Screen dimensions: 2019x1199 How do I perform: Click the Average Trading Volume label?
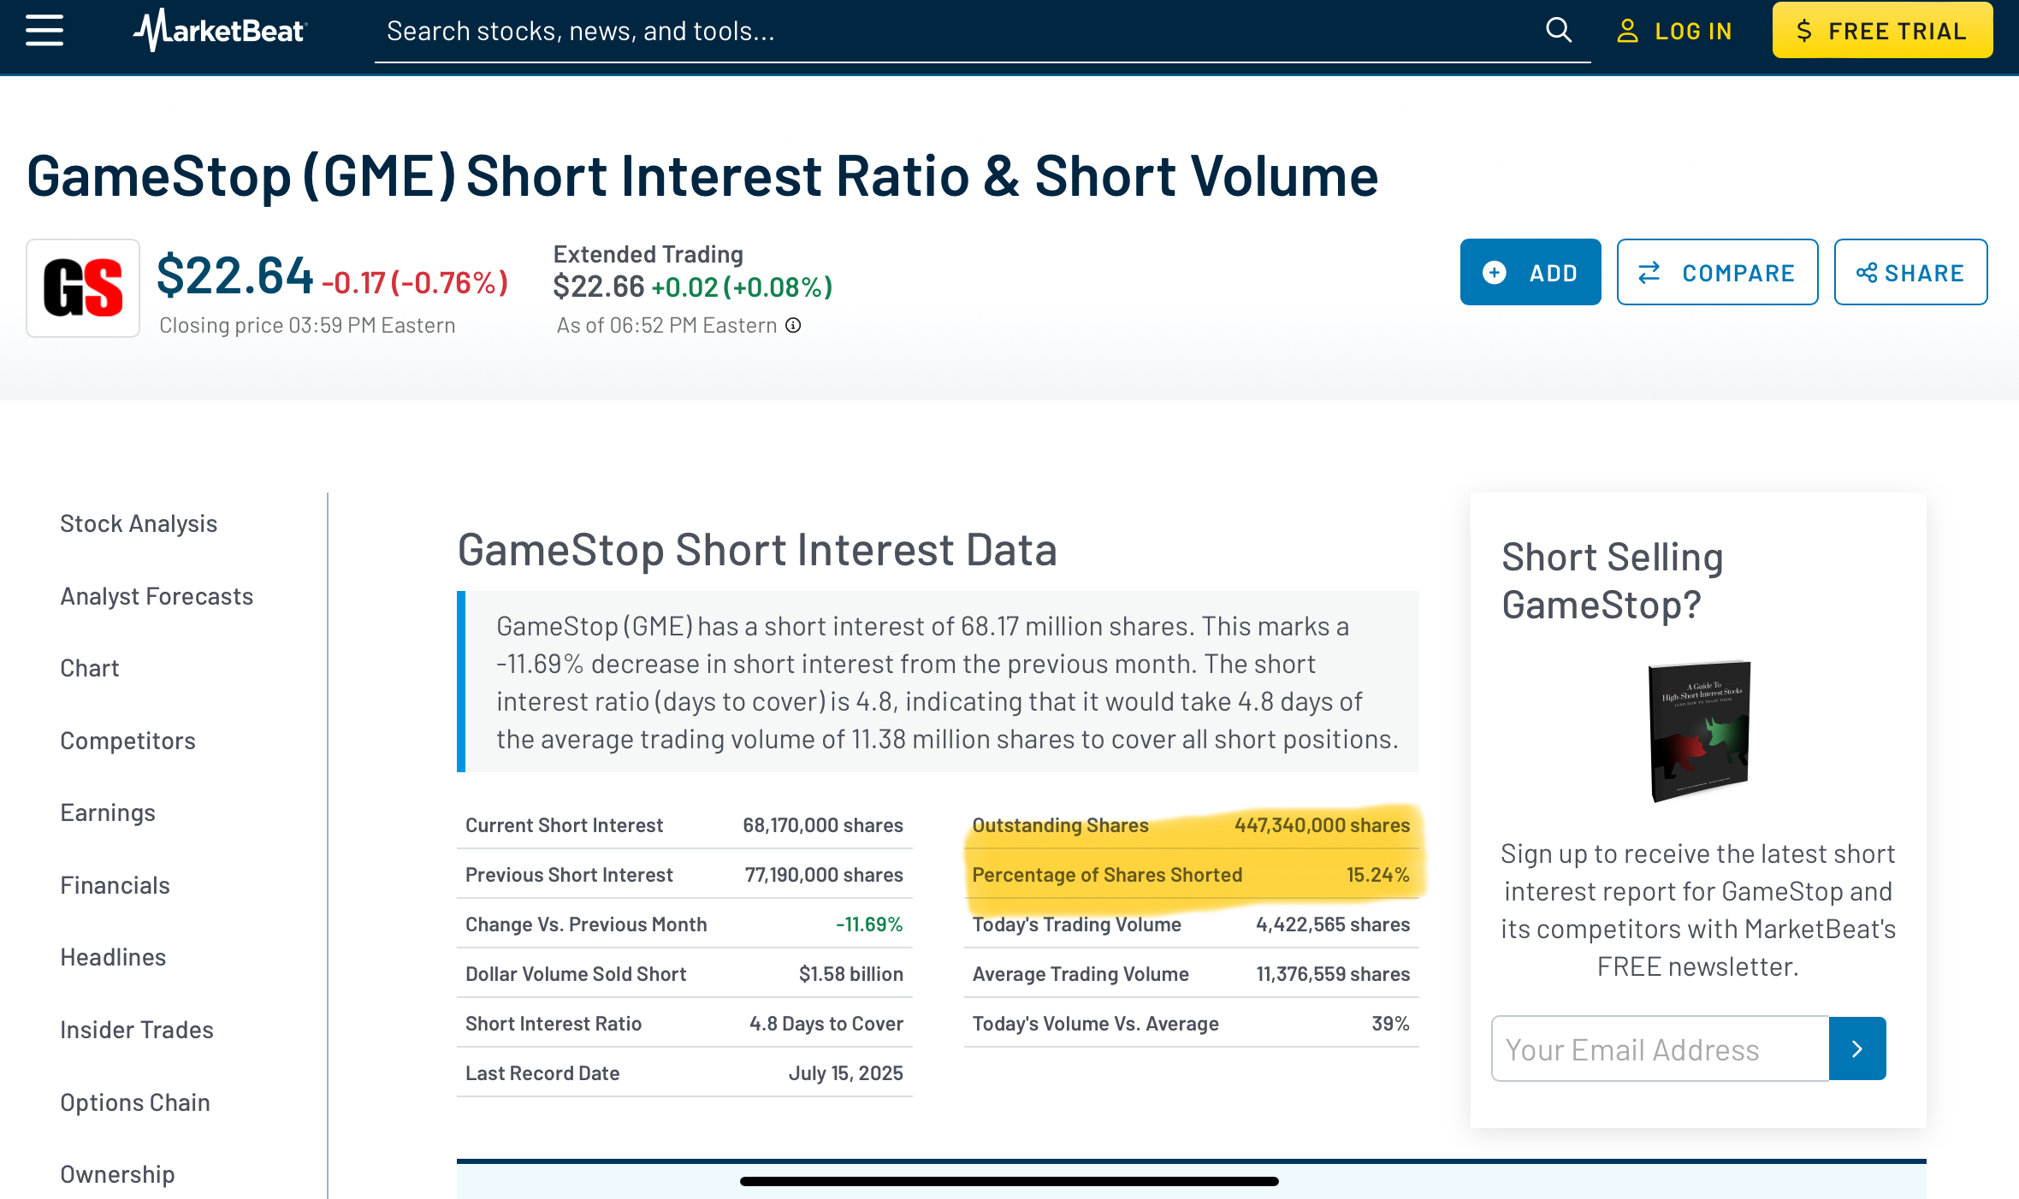[x=1081, y=974]
